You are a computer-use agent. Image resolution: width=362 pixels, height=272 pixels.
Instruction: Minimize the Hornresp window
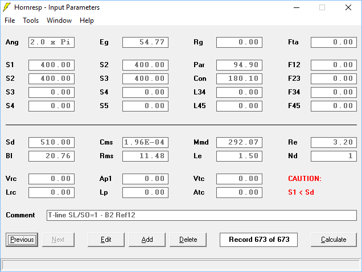[297, 7]
